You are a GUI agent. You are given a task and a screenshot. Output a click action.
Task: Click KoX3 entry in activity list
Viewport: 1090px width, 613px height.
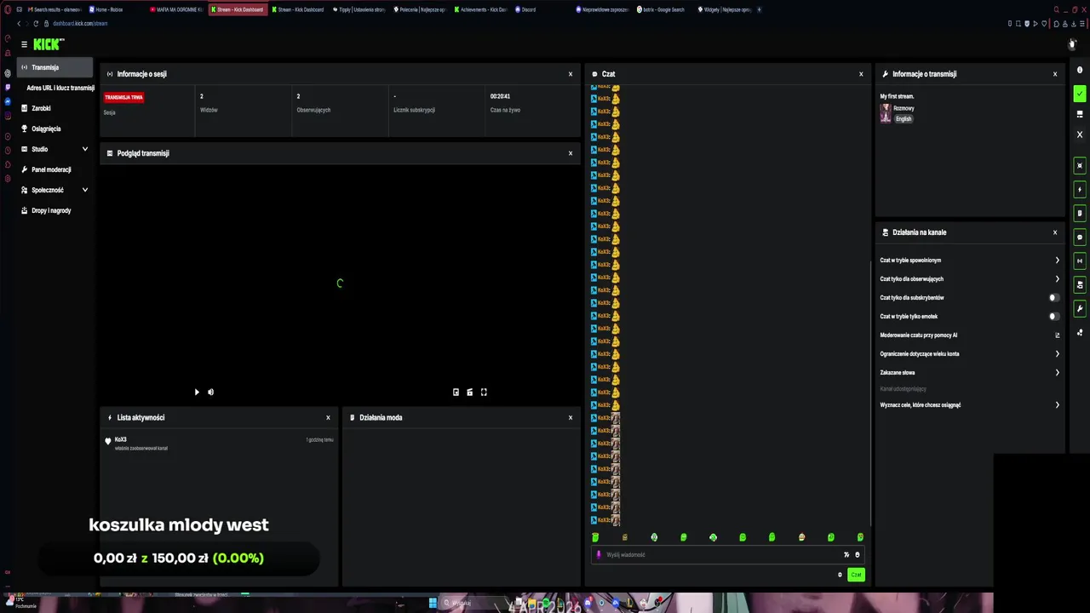(x=220, y=444)
